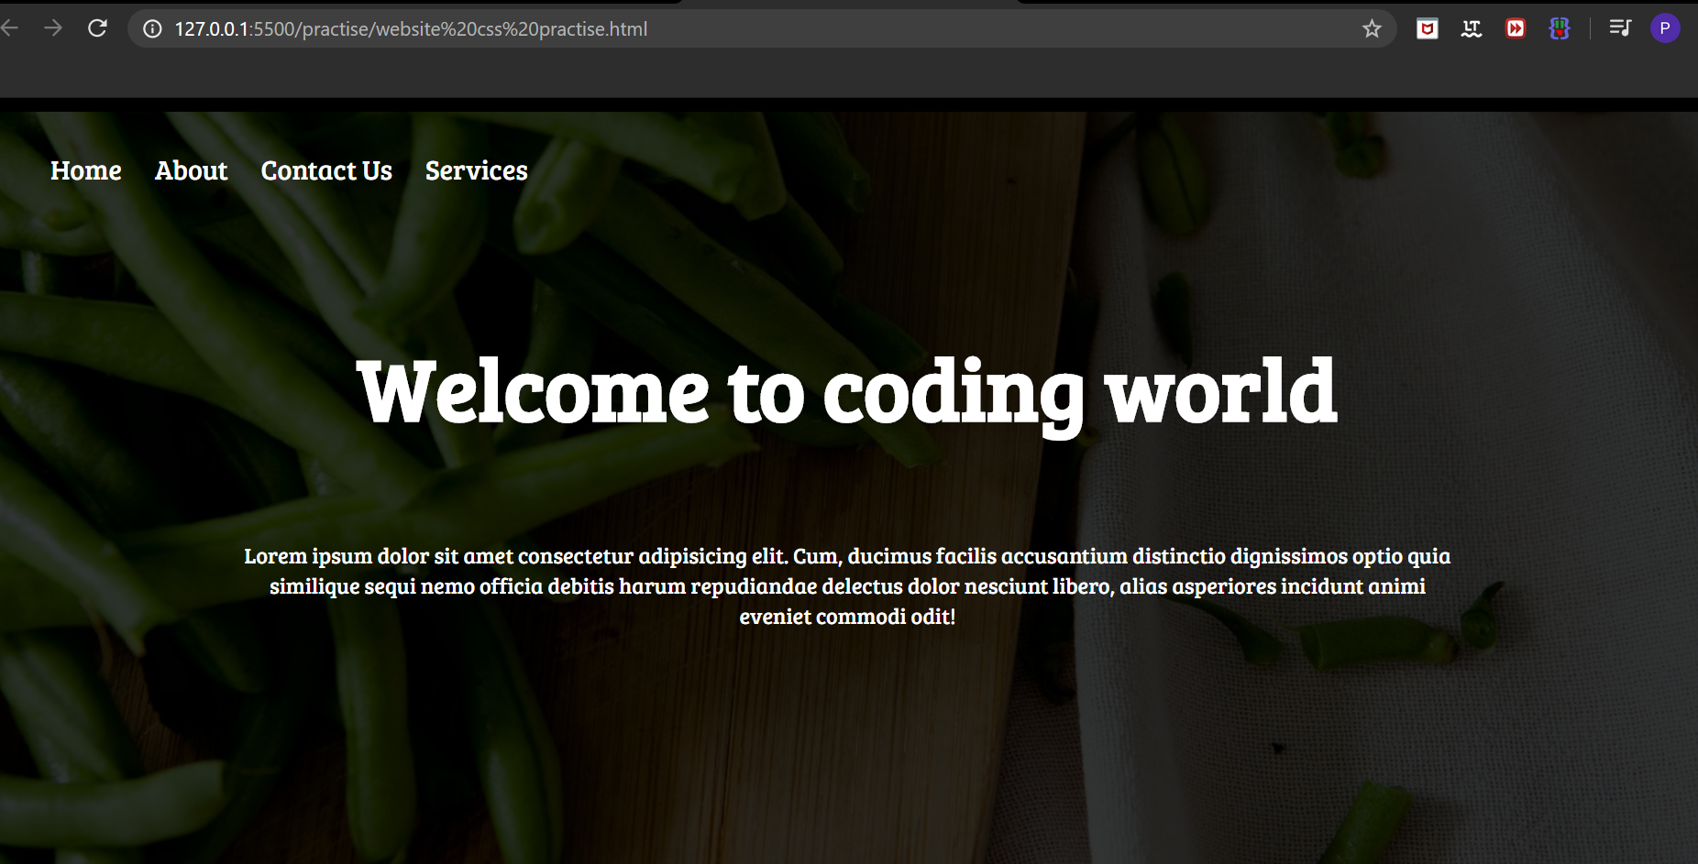Image resolution: width=1698 pixels, height=864 pixels.
Task: Click the paragraph line starting "Lorem ipsum dolor"
Action: pyautogui.click(x=847, y=556)
